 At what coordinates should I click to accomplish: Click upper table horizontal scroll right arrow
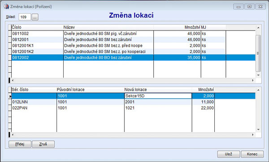(x=253, y=80)
